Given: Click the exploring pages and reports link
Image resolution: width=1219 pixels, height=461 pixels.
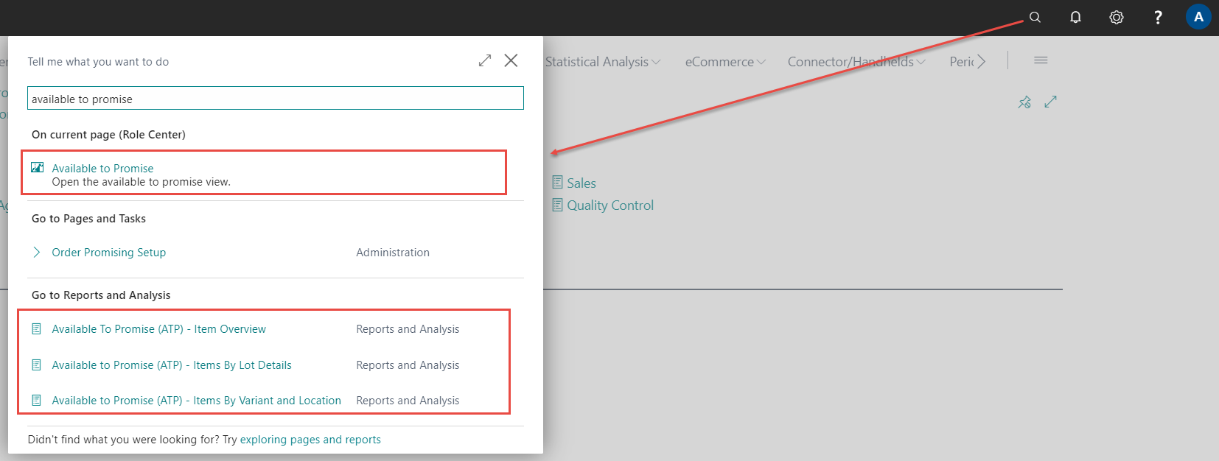Looking at the screenshot, I should pos(310,440).
